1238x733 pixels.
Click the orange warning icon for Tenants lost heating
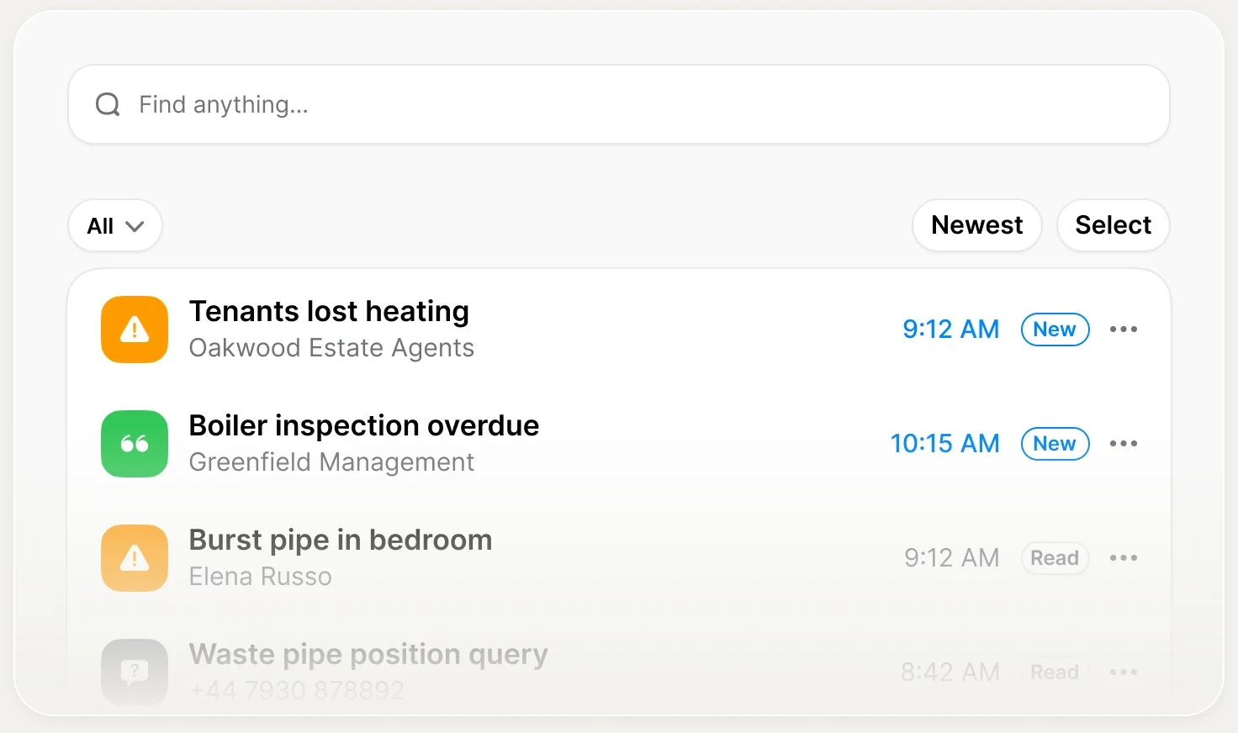135,330
